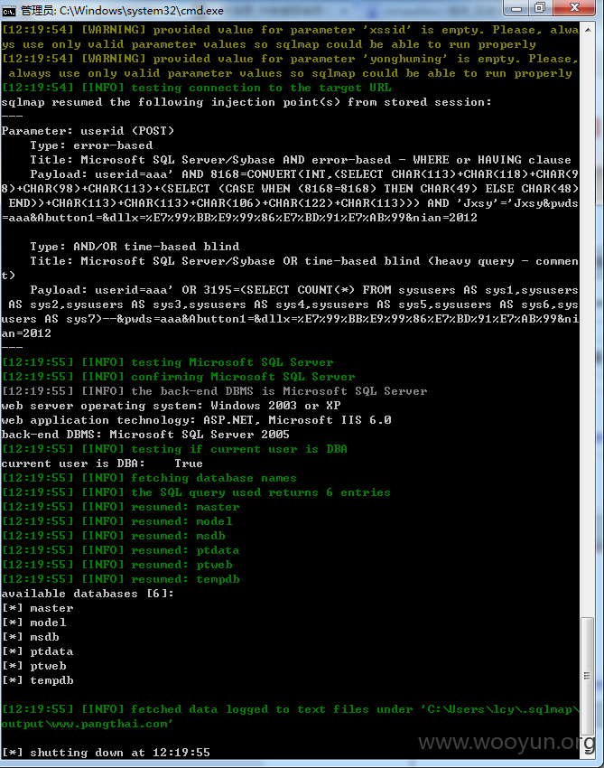604x768 pixels.
Task: Click the '[*] msdb' database entry
Action: point(31,637)
